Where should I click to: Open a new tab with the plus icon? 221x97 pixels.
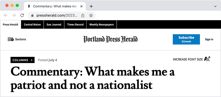(x=91, y=6)
